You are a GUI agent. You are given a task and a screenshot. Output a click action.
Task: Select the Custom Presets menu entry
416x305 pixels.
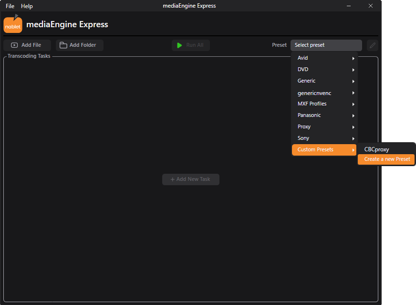coord(324,150)
